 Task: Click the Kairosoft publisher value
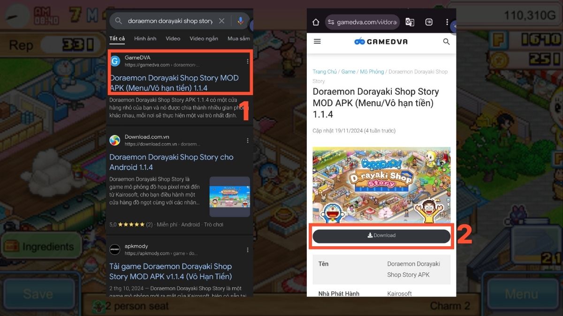(399, 294)
